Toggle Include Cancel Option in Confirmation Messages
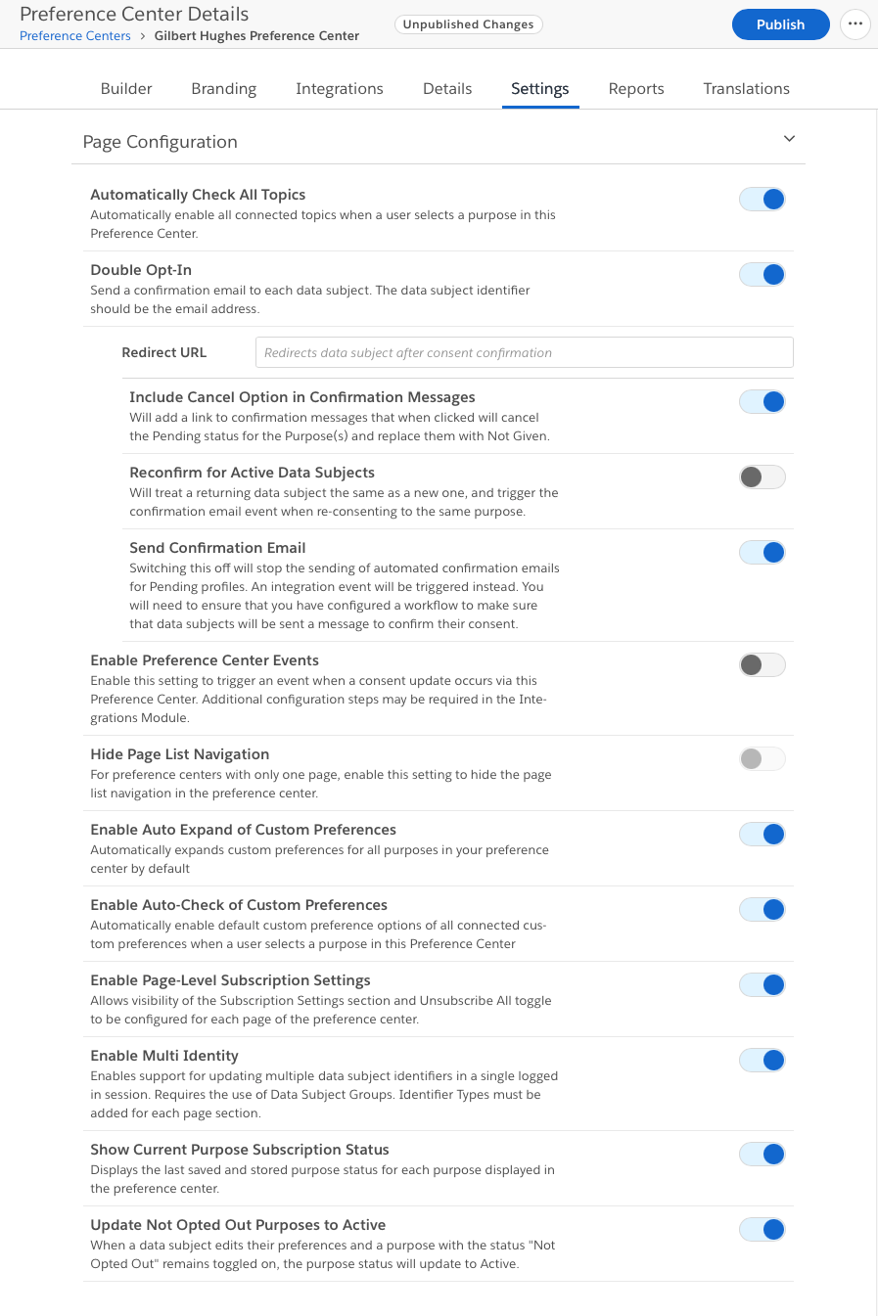This screenshot has width=878, height=1316. 762,402
